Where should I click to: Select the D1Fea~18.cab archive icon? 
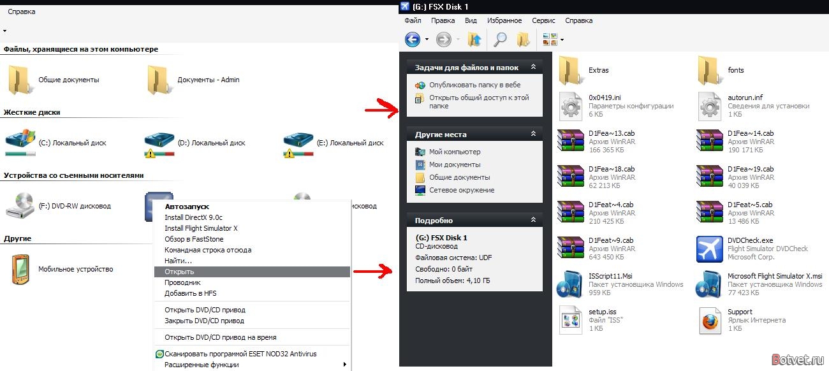click(x=571, y=177)
